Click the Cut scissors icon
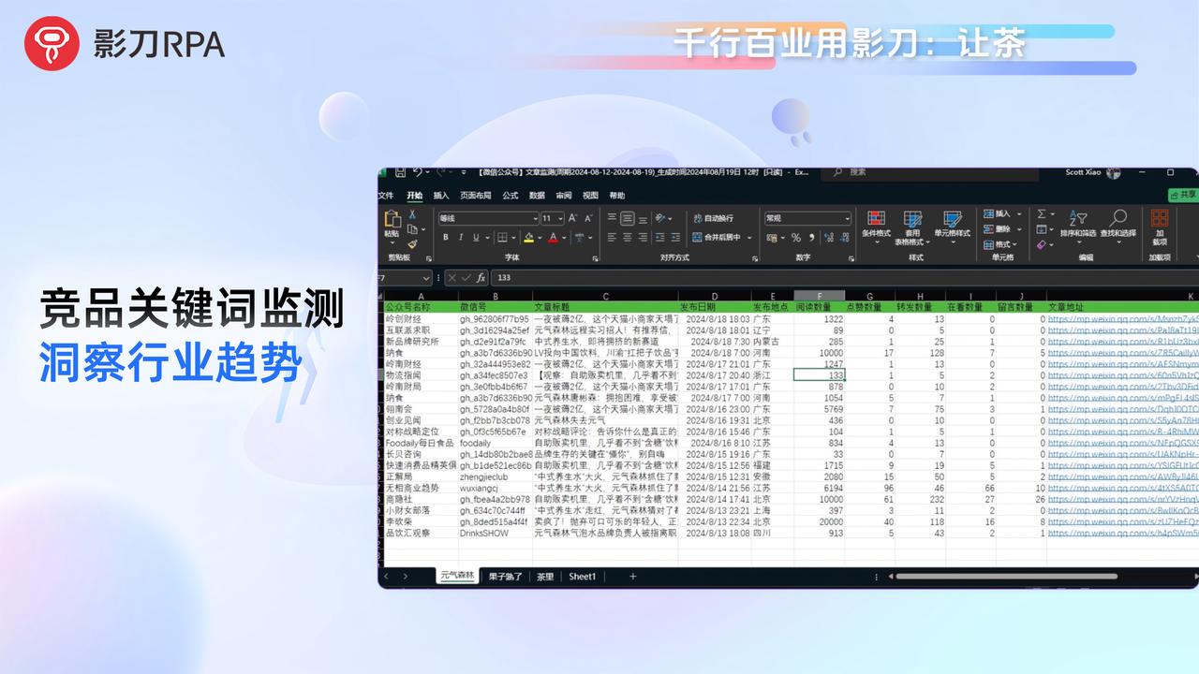Viewport: 1199px width, 674px height. 412,214
